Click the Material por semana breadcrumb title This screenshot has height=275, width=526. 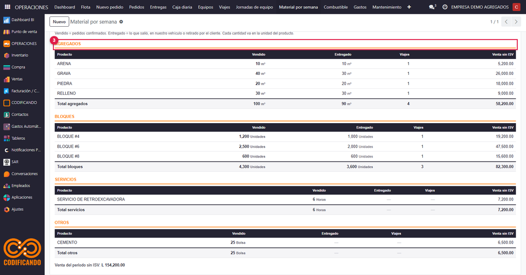(x=93, y=22)
